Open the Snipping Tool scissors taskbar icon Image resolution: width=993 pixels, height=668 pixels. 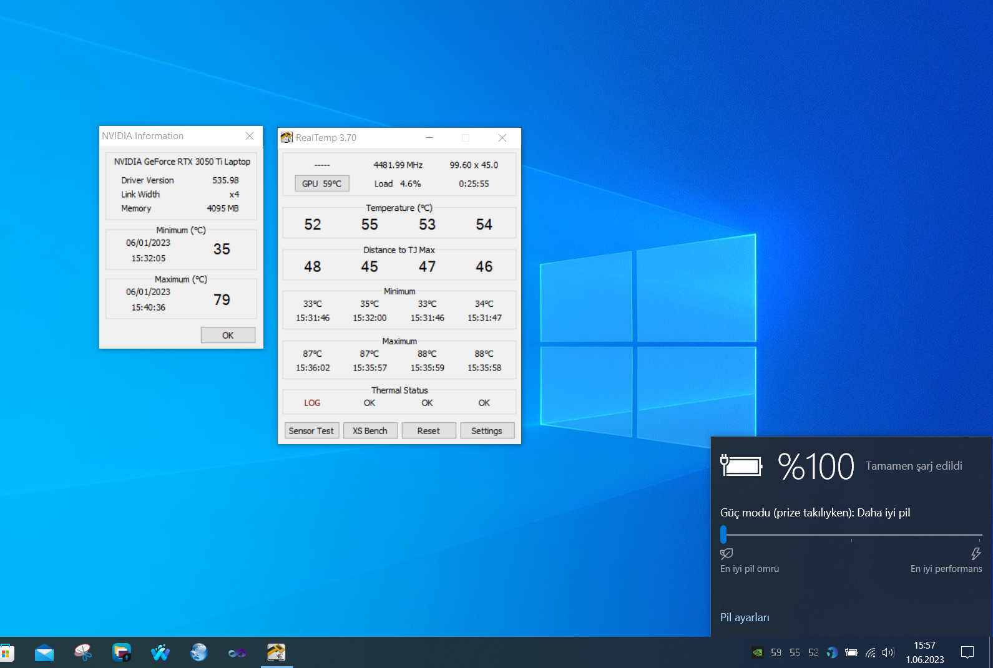tap(83, 653)
